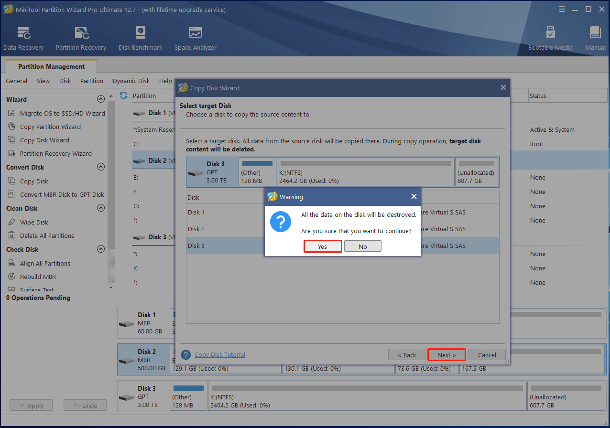Launch the Disk Benchmark tool
Viewport: 610px width, 428px height.
(x=140, y=38)
